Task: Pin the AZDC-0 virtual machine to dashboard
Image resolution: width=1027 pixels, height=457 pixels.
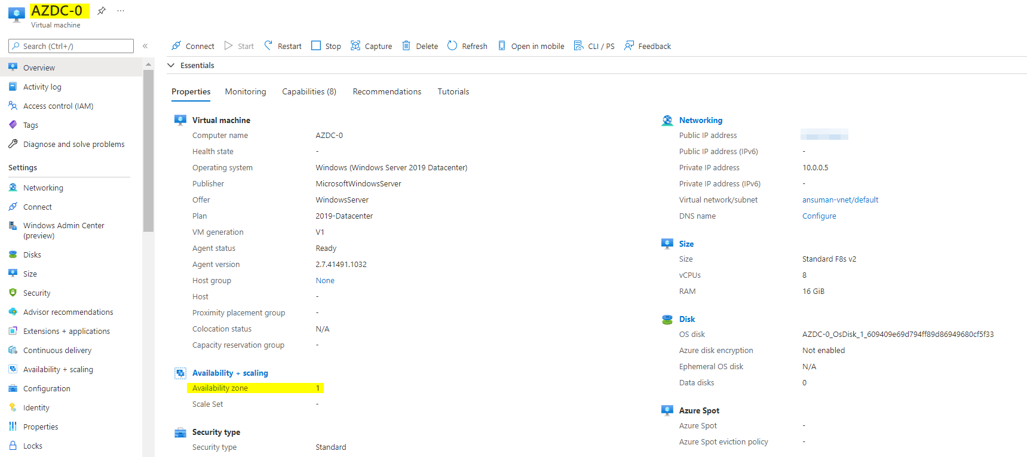Action: click(102, 11)
